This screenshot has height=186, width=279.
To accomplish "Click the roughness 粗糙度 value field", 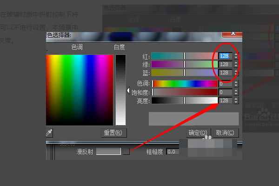I will pyautogui.click(x=173, y=152).
